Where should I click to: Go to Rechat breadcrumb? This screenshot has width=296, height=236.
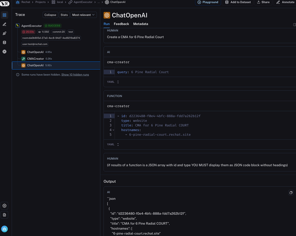[26, 2]
